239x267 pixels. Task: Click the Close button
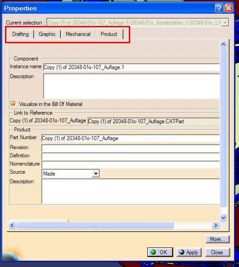[217, 252]
